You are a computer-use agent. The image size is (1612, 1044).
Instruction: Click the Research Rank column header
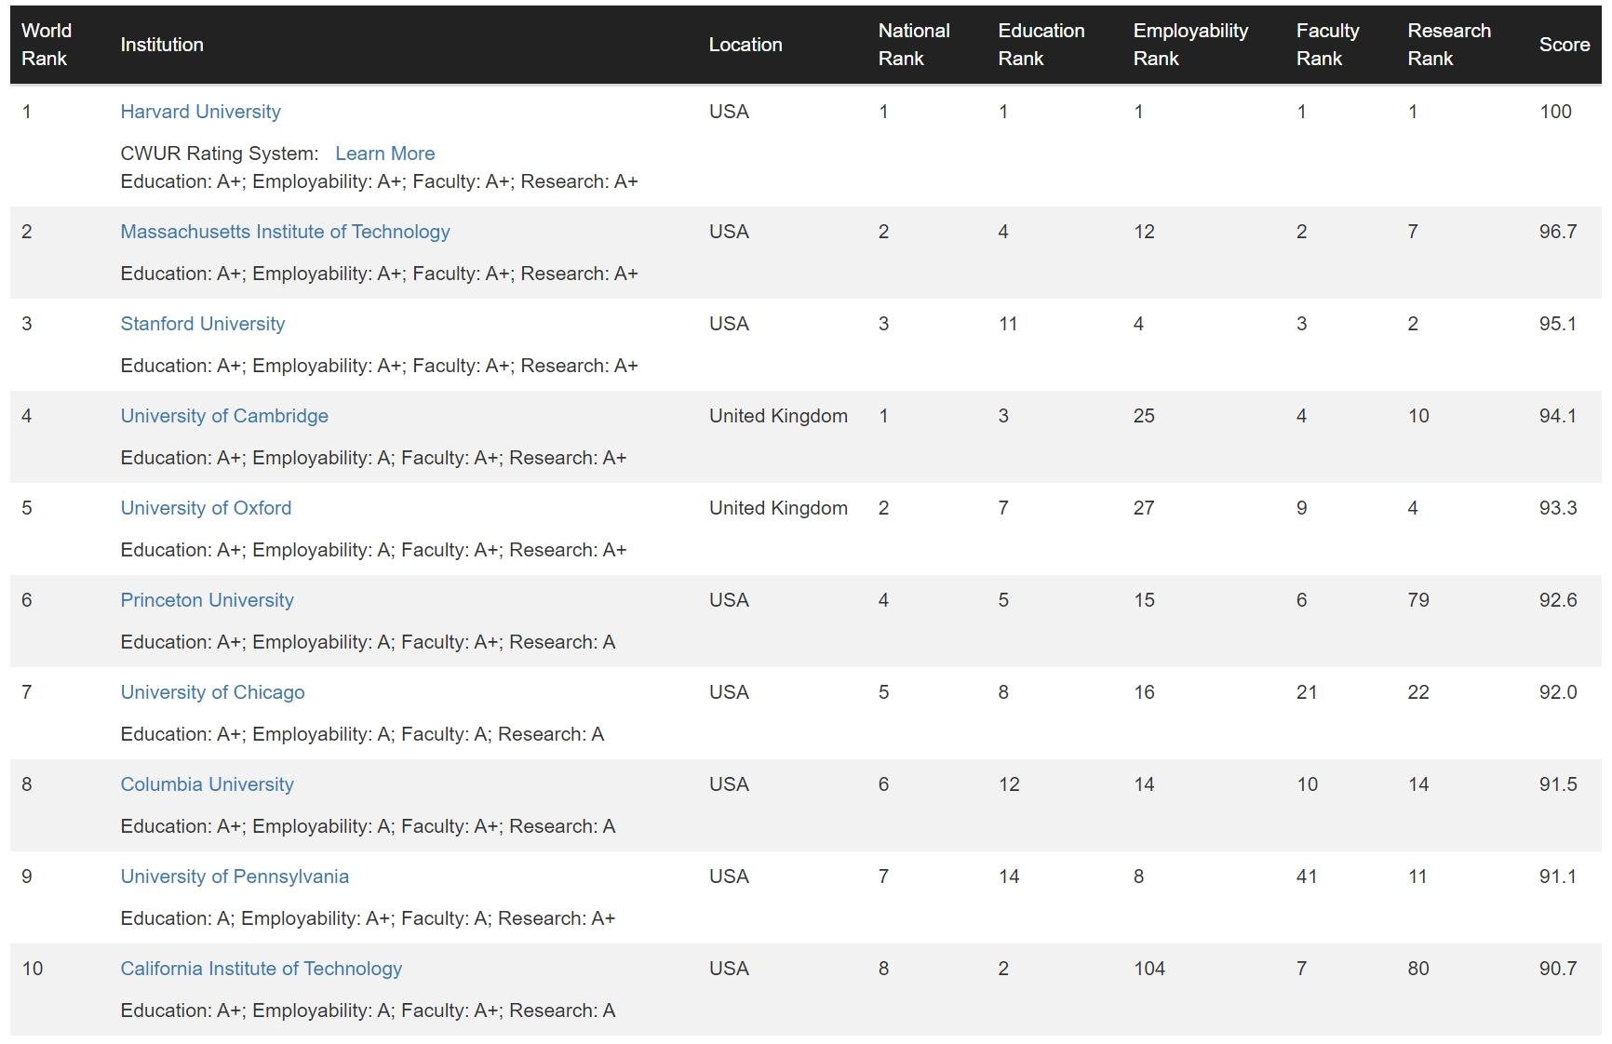1448,45
